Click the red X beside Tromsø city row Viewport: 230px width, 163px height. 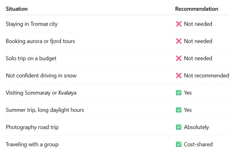pos(179,24)
